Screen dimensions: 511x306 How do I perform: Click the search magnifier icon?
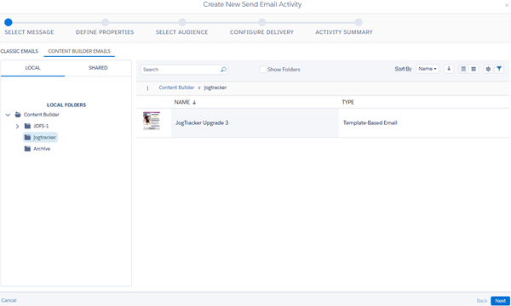[x=223, y=69]
